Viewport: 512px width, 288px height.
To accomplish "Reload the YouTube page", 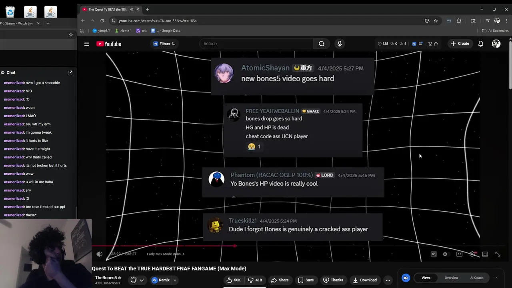I will pyautogui.click(x=102, y=21).
